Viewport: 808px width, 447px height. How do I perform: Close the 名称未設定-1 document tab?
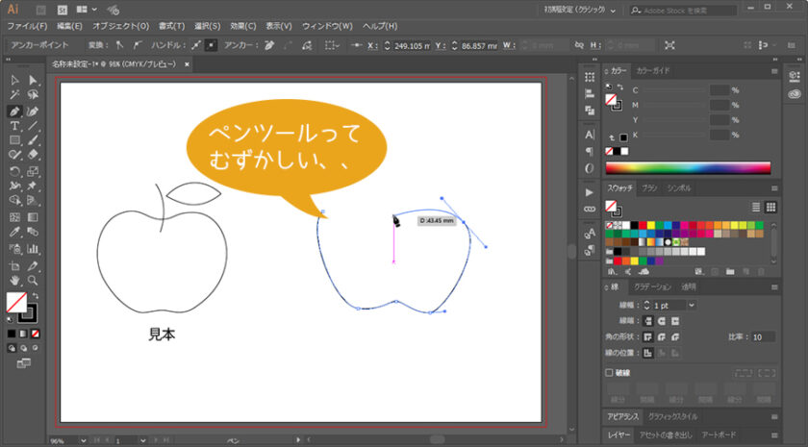coord(187,64)
